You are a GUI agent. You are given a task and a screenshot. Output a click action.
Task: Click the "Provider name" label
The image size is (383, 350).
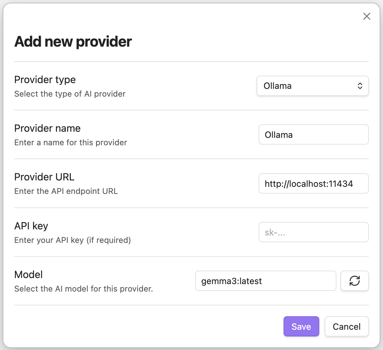point(47,128)
